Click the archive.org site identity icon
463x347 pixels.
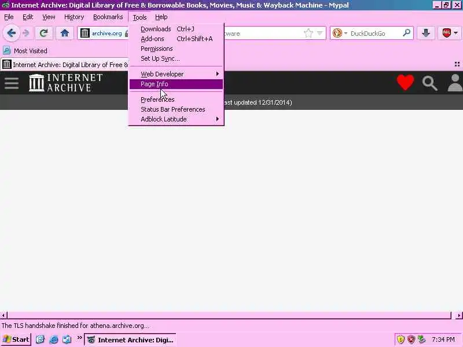(x=84, y=34)
